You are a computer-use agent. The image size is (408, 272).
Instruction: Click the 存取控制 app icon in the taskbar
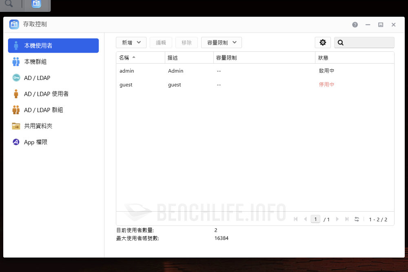pos(37,4)
